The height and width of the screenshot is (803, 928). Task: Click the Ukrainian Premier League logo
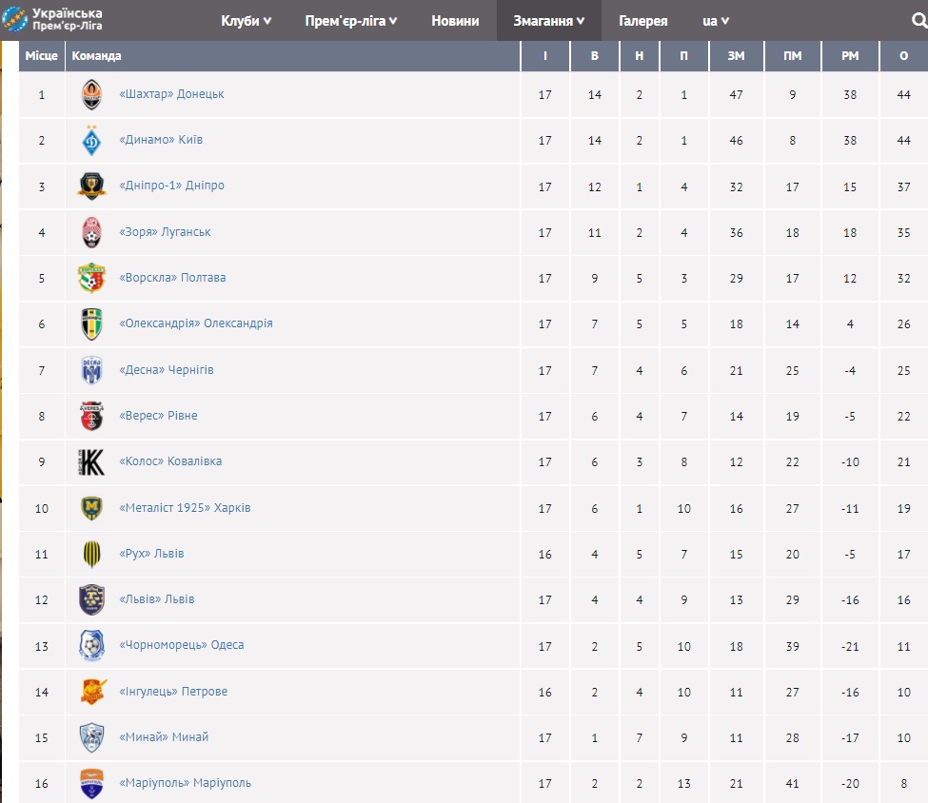click(x=53, y=19)
